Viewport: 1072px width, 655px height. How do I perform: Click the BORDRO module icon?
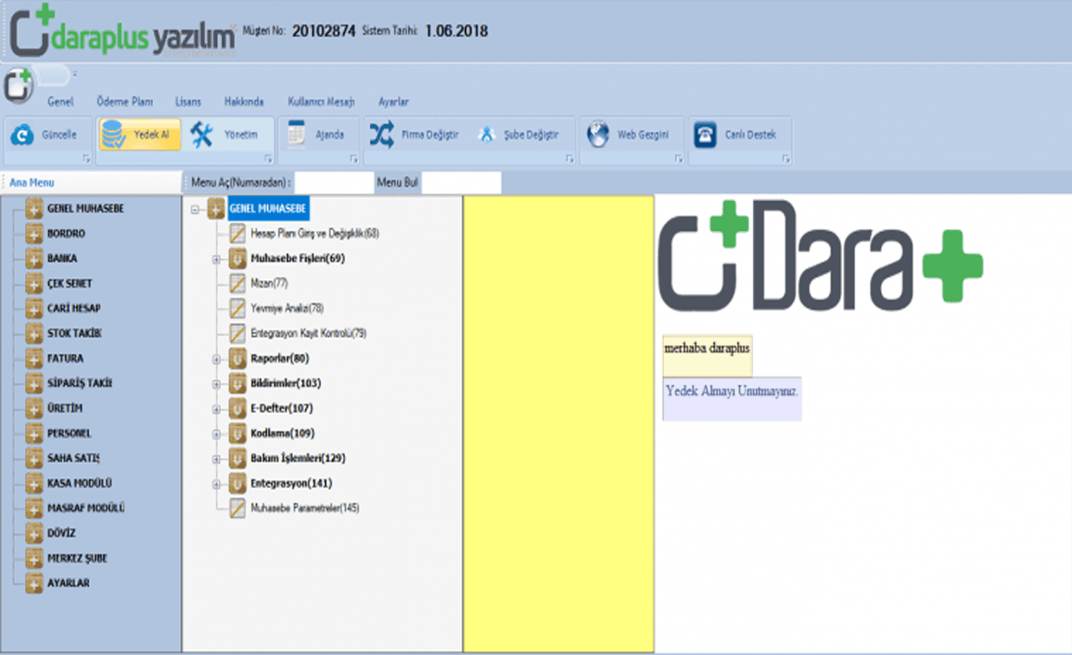(x=34, y=234)
